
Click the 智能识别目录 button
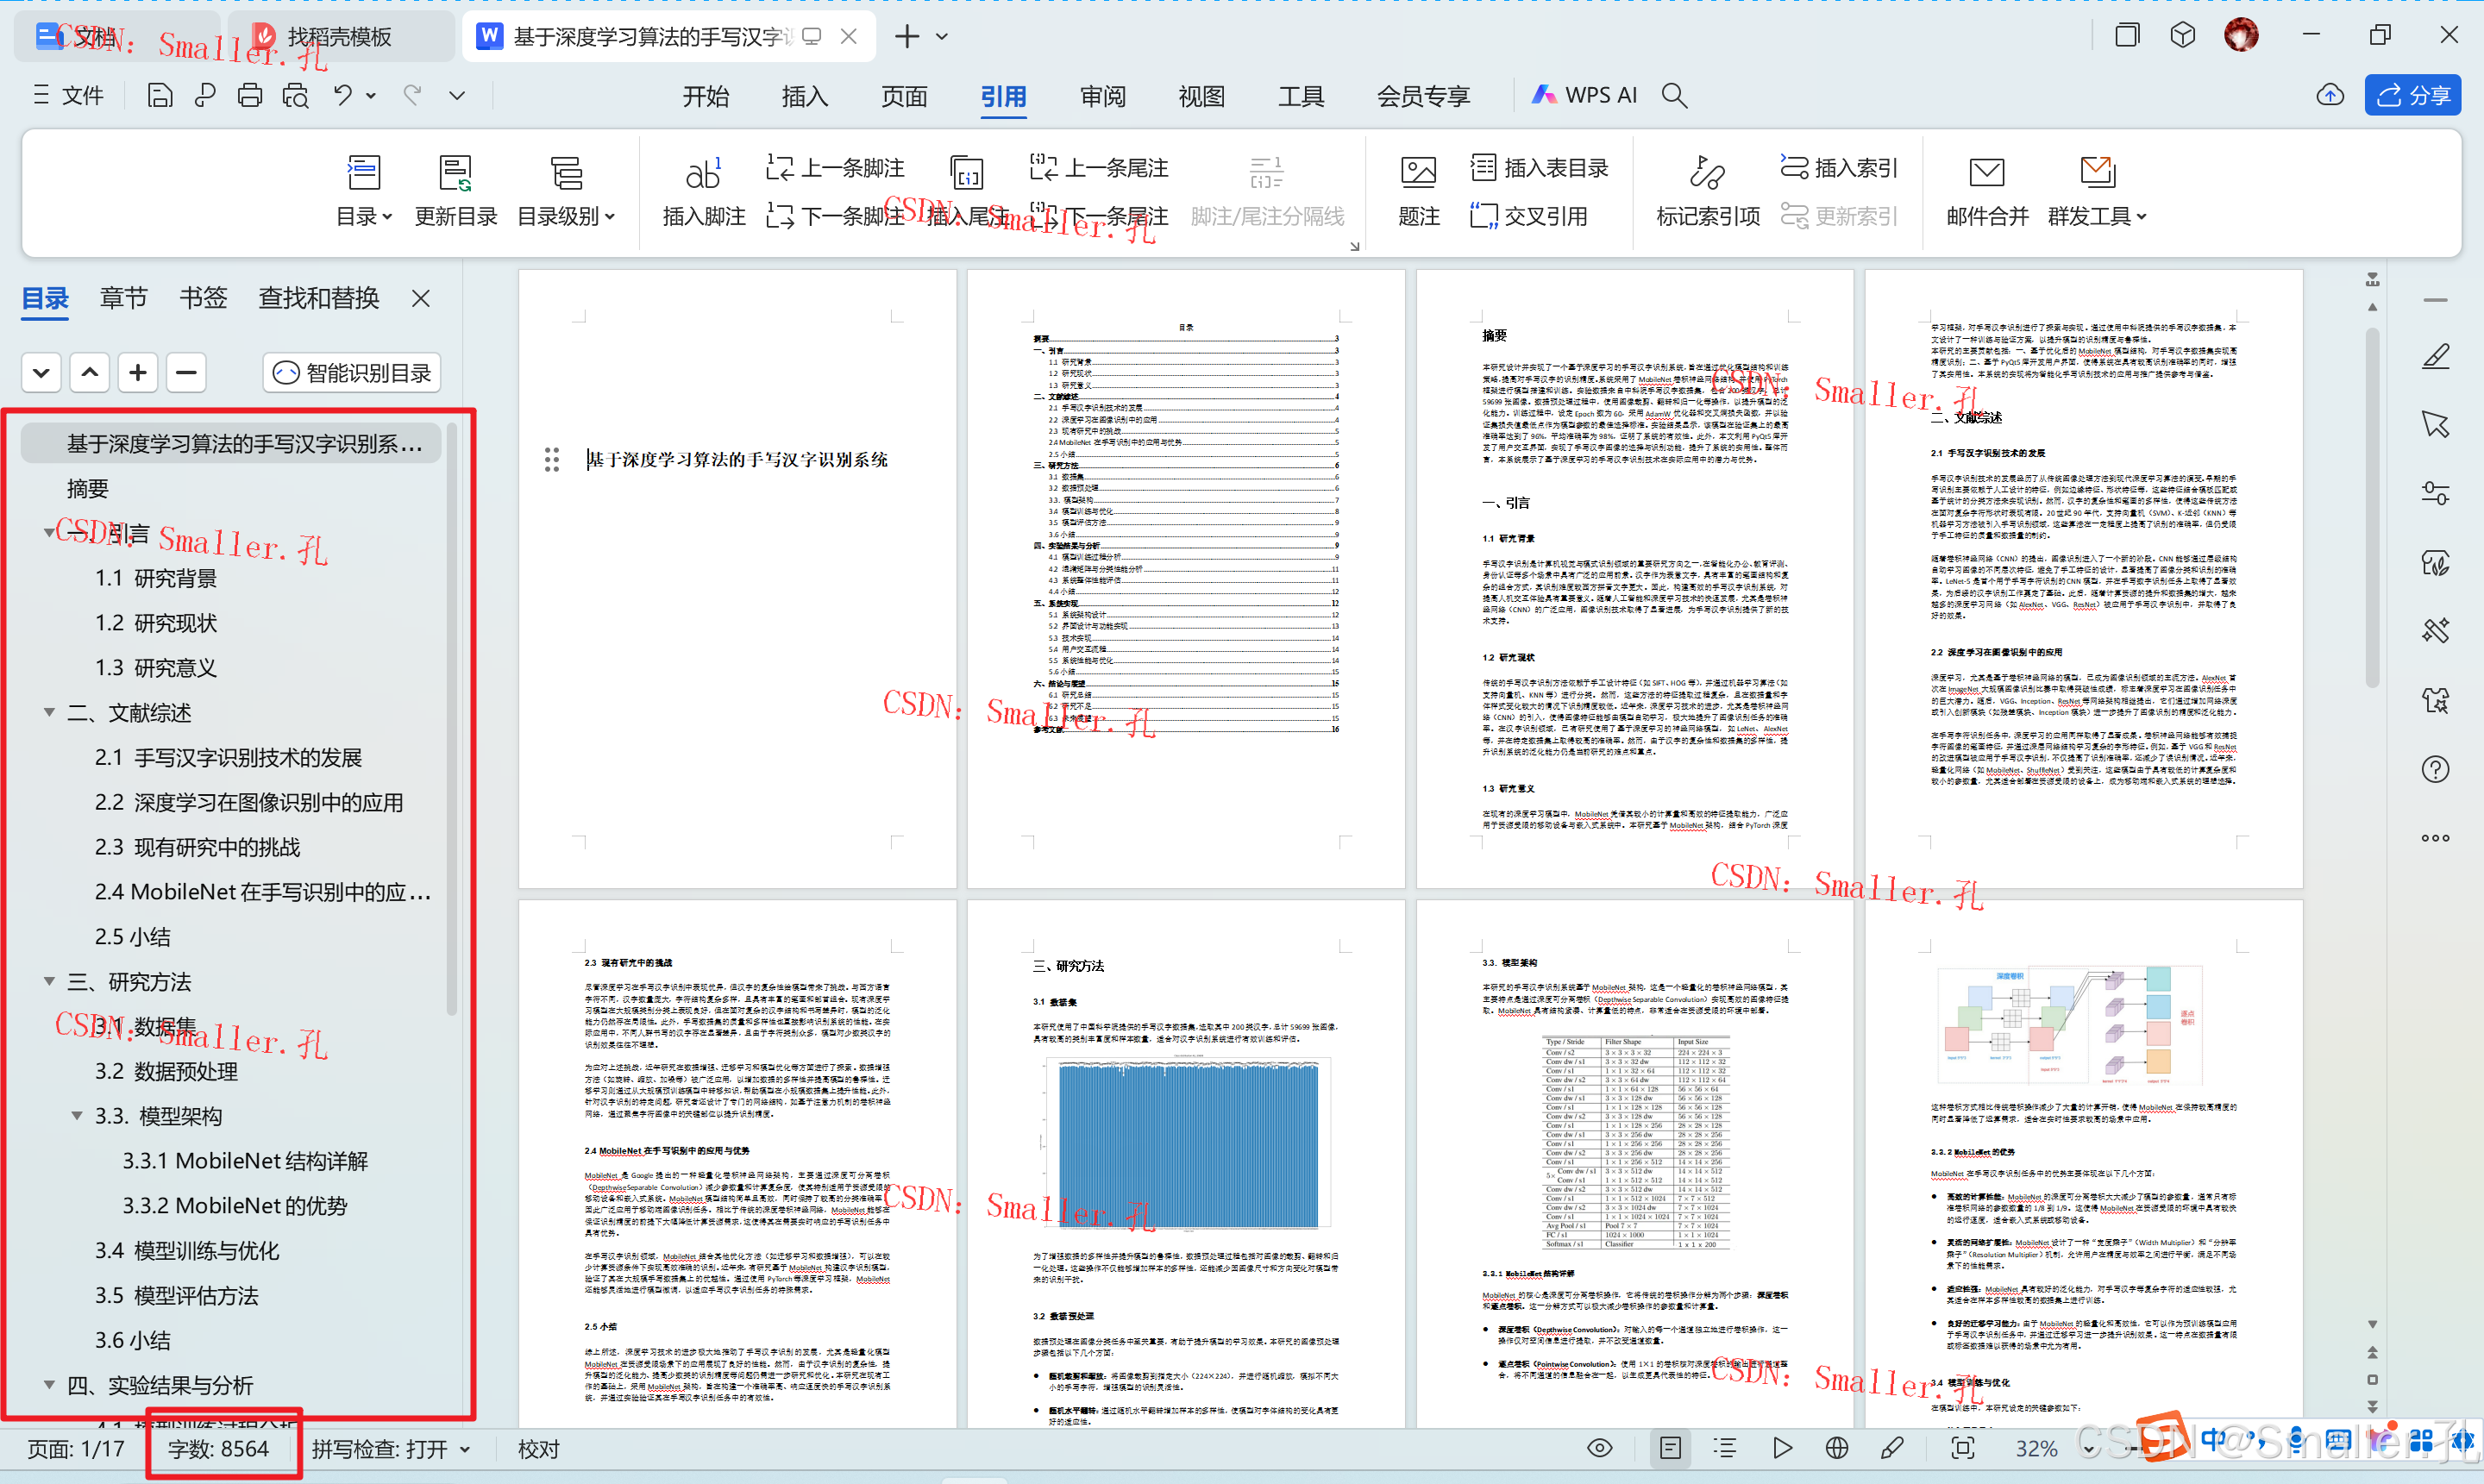coord(352,373)
